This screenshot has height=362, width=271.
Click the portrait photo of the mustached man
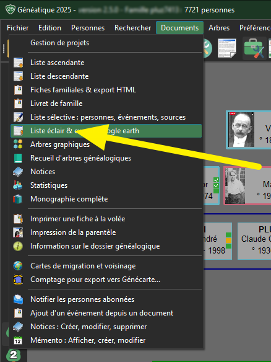[x=241, y=130]
